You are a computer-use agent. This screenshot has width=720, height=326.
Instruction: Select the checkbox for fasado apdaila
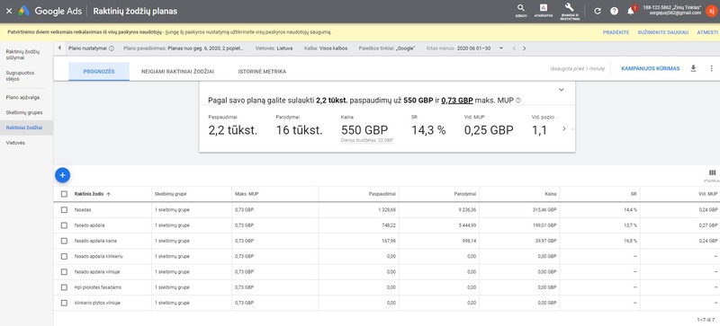64,225
